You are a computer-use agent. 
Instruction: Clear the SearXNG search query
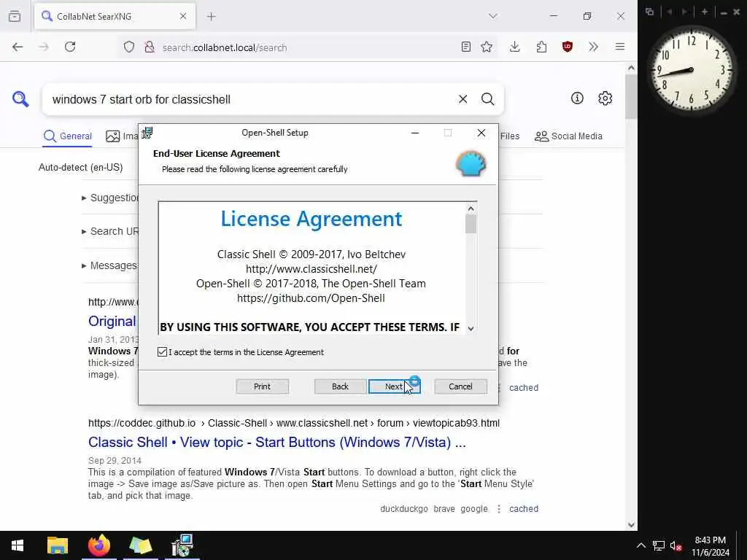[462, 99]
